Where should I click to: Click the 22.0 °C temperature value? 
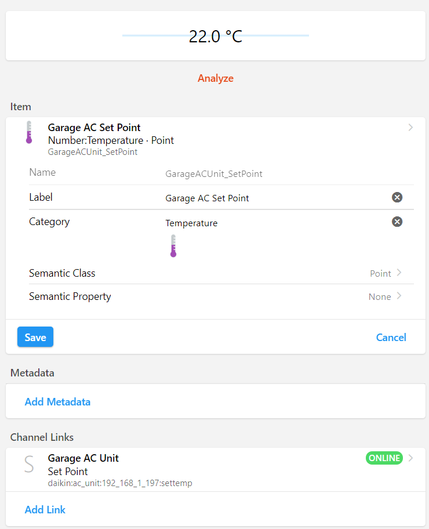click(216, 37)
